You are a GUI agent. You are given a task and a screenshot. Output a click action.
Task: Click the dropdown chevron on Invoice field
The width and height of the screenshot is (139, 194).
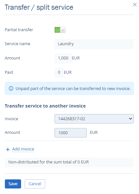click(x=130, y=119)
